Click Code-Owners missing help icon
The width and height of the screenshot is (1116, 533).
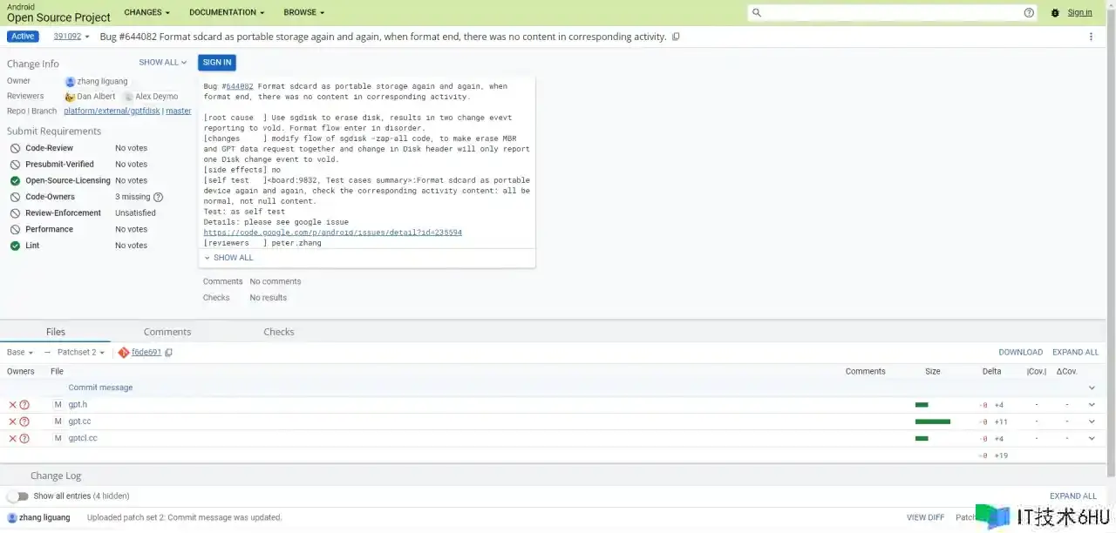158,197
